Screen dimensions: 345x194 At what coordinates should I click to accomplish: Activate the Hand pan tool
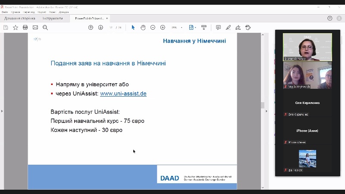click(x=143, y=28)
